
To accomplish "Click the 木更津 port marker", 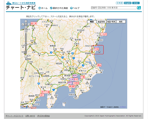I will (76, 83).
